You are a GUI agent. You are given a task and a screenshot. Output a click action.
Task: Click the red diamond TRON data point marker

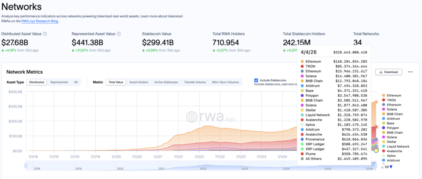click(376, 127)
